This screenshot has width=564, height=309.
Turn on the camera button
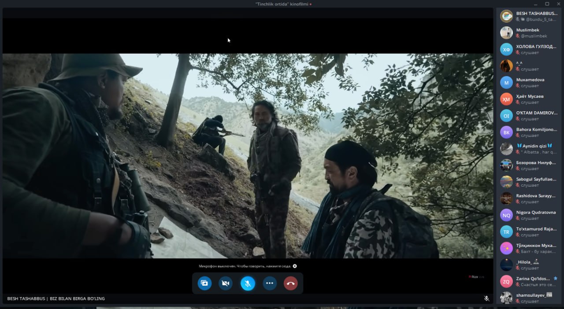[226, 283]
